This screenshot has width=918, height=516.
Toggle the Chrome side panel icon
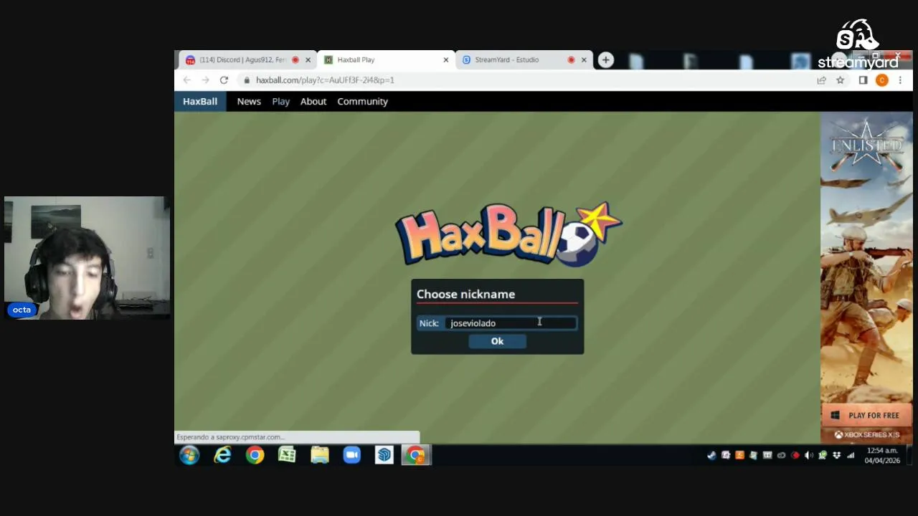point(863,80)
